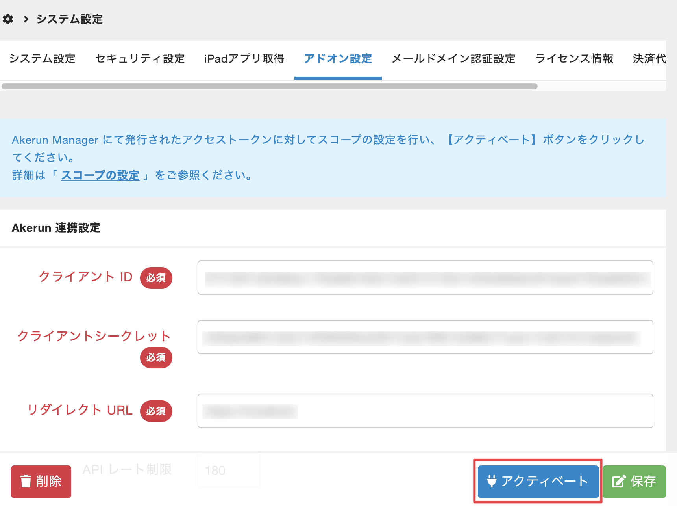Screen dimensions: 677x506
Task: Open the partially visible 決済代 tab
Action: point(649,59)
